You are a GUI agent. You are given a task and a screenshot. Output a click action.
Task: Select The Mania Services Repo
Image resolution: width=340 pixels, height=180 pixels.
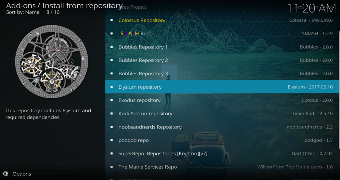click(222, 167)
